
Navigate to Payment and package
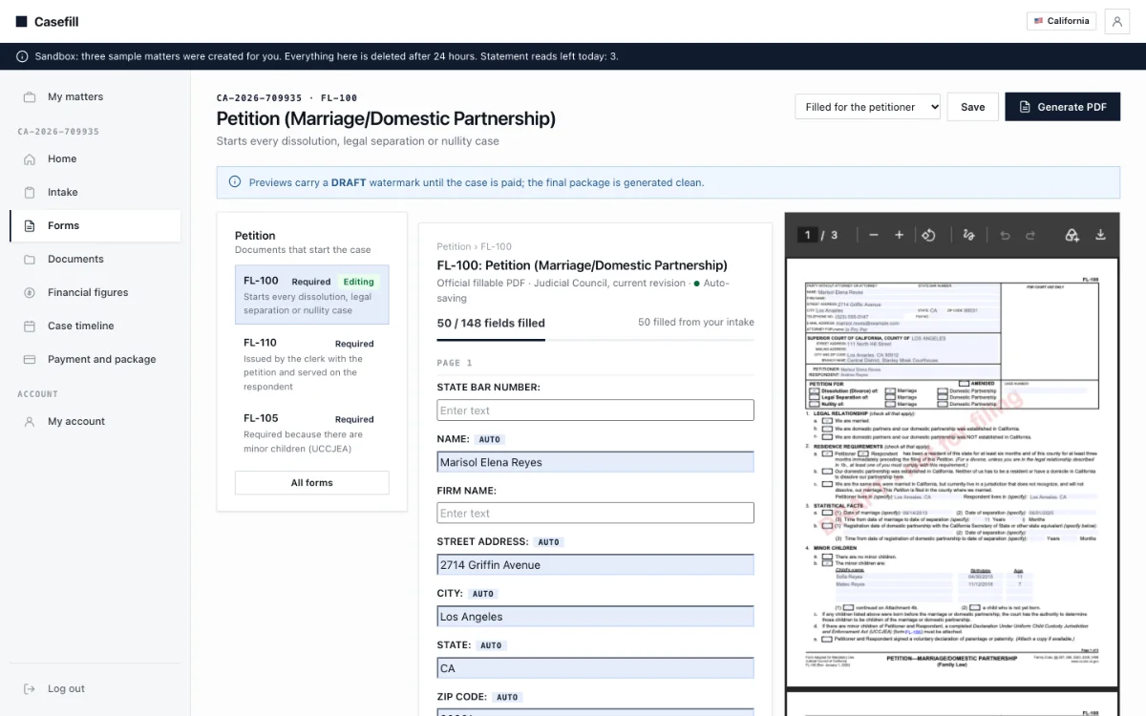(x=95, y=360)
